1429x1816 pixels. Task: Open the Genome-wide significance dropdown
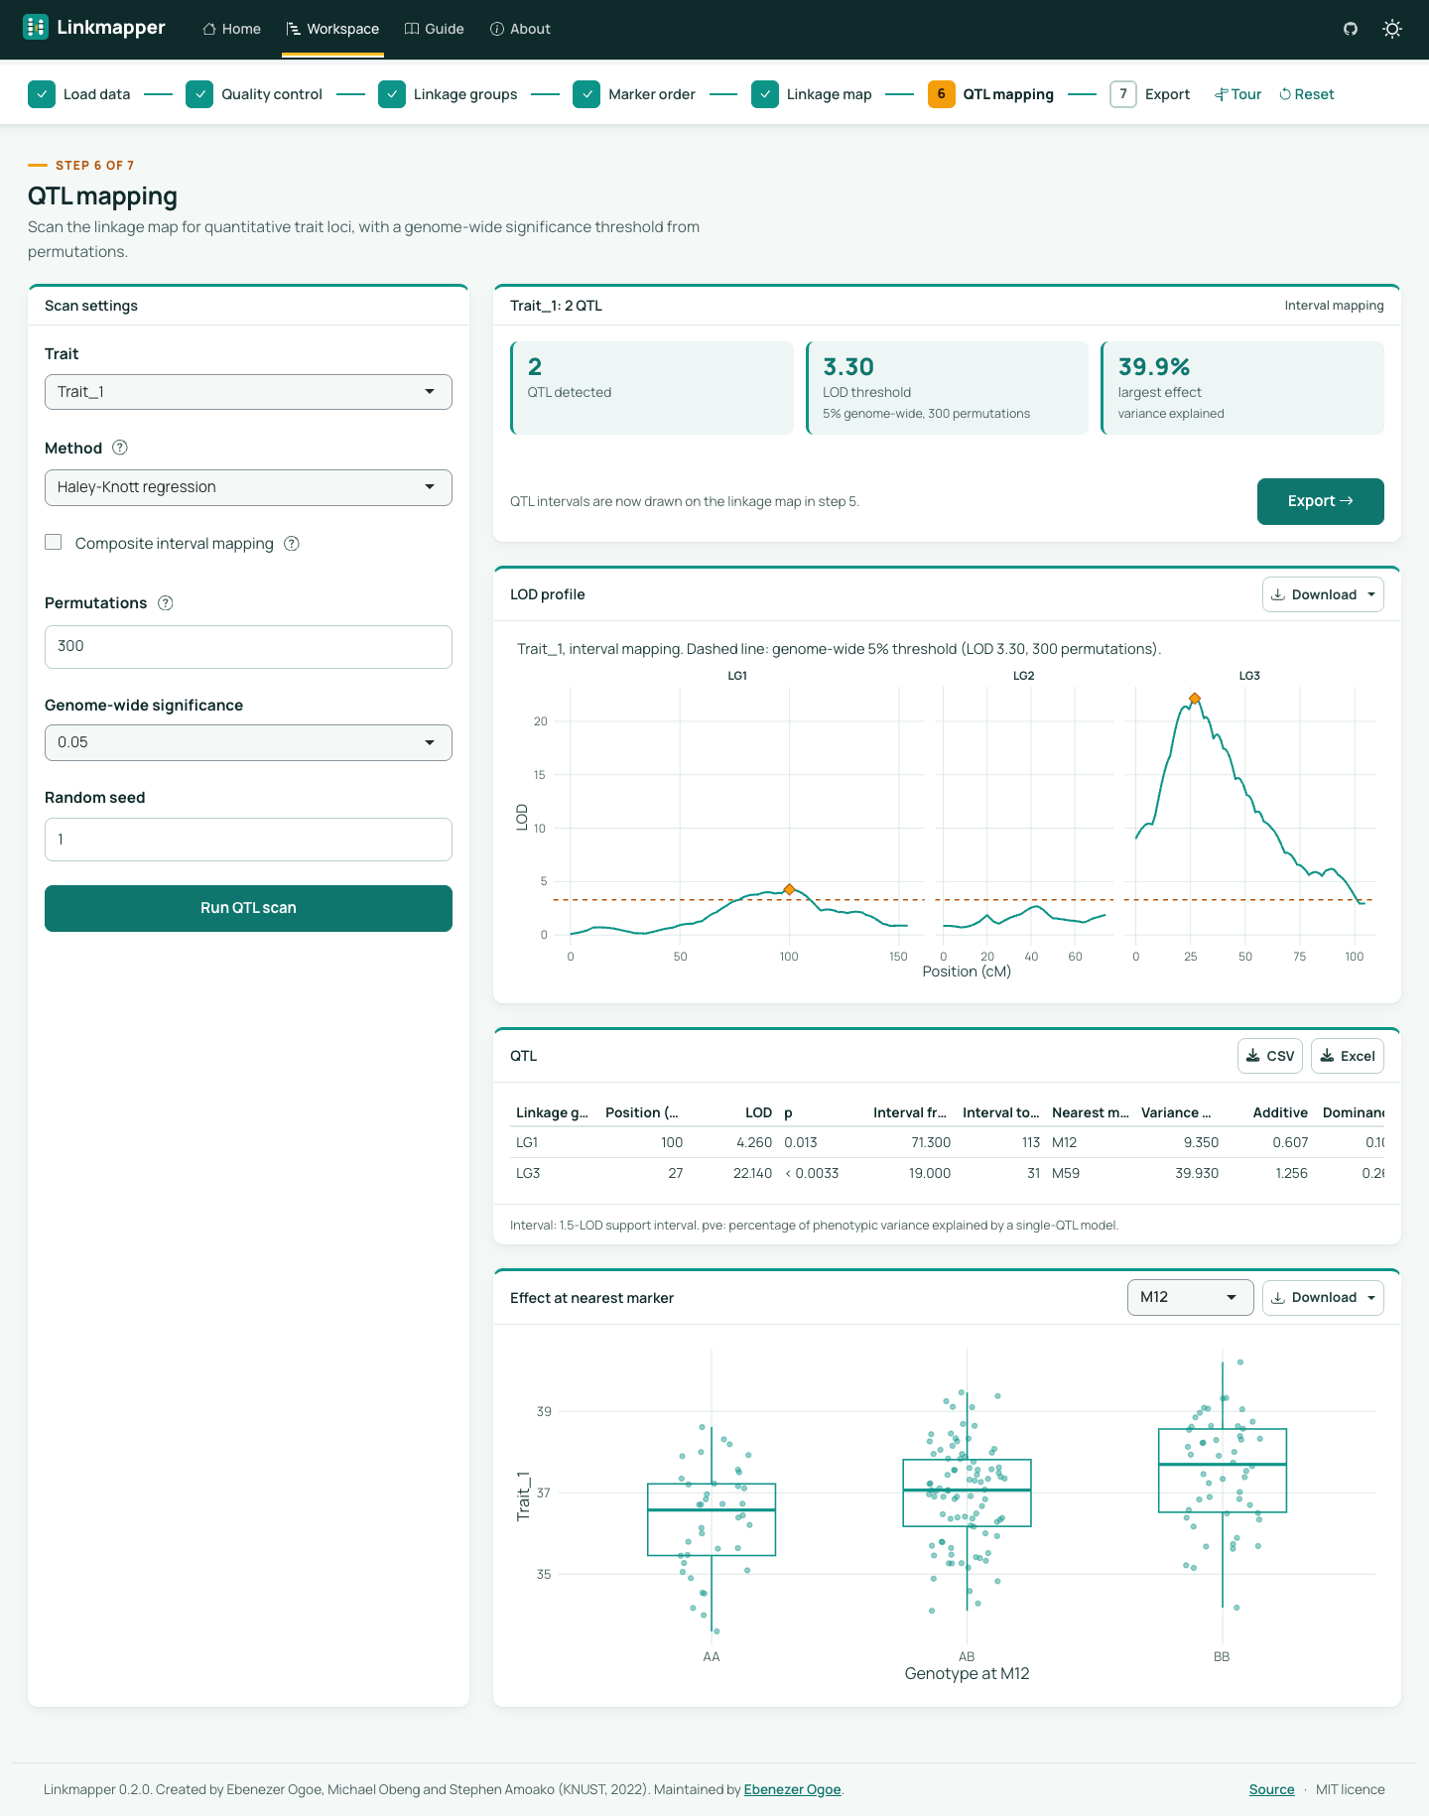coord(248,742)
